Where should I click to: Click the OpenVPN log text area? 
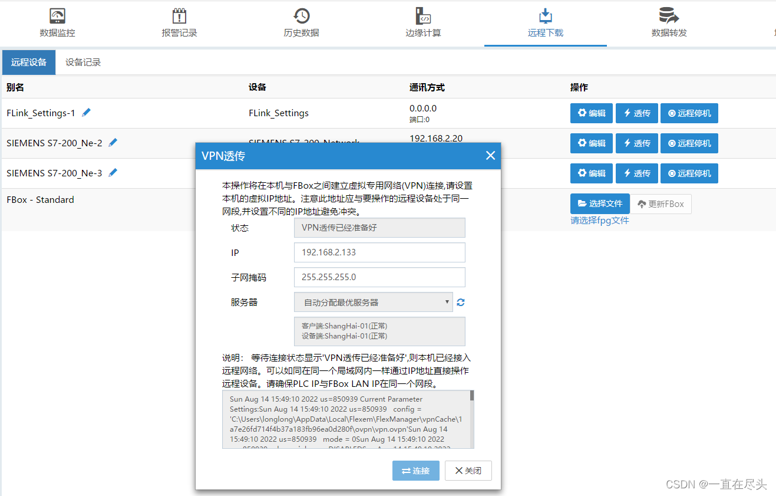click(348, 419)
